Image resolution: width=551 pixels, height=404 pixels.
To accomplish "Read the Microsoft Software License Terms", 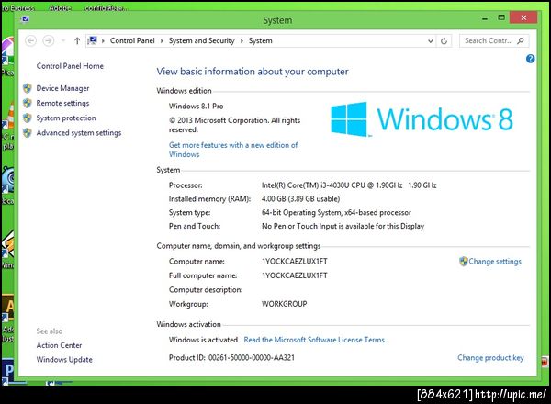I will (314, 340).
